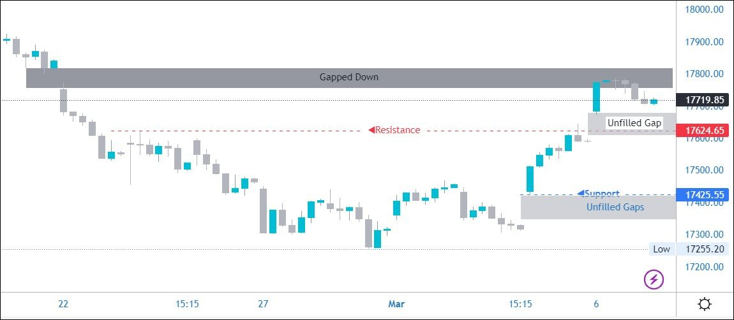734x320 pixels.
Task: Click the 27 date on time axis
Action: tap(263, 304)
